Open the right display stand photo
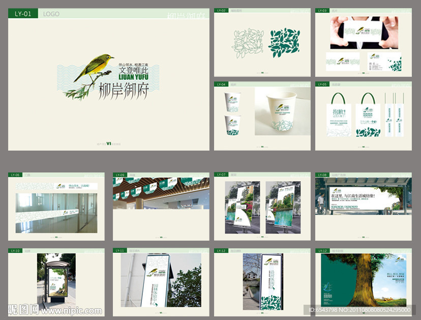The width and height of the screenshot is (421, 320). pos(283,208)
